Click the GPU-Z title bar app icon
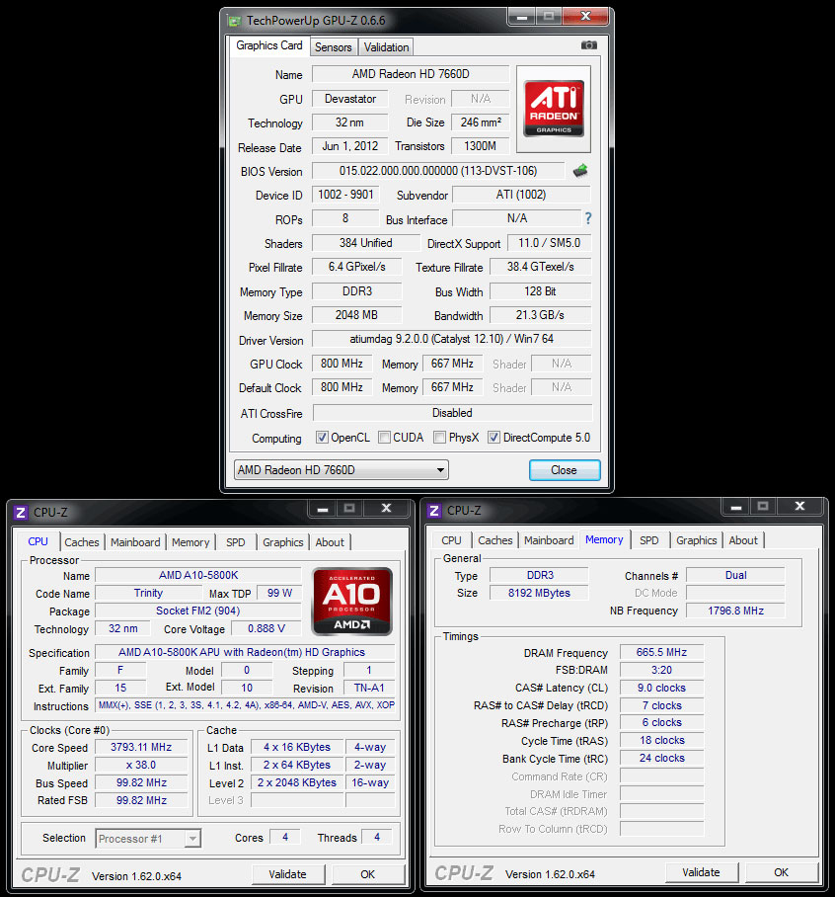Viewport: 835px width, 897px height. coord(234,21)
